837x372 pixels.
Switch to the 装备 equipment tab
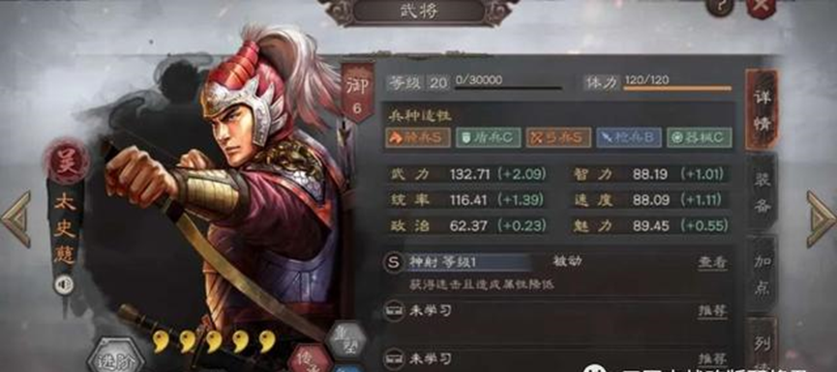(x=762, y=193)
